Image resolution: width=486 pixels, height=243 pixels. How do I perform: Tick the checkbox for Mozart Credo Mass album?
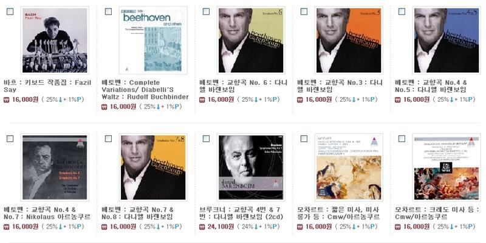click(402, 139)
